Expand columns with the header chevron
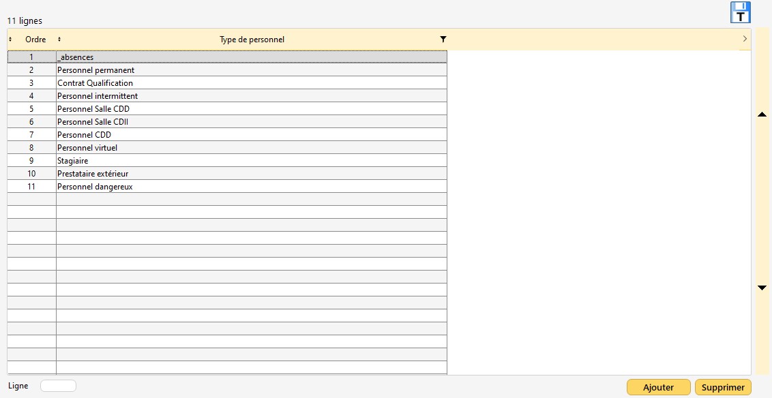772x398 pixels. pos(744,40)
